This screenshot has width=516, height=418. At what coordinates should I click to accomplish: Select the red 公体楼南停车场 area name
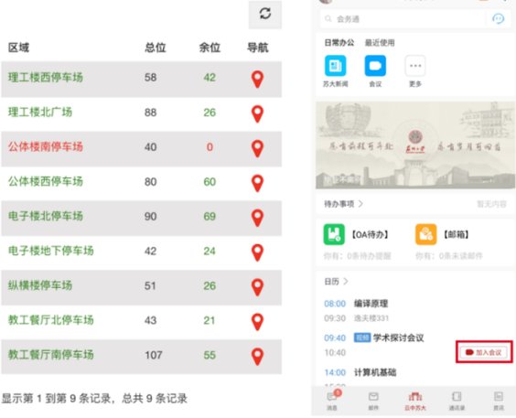click(46, 146)
